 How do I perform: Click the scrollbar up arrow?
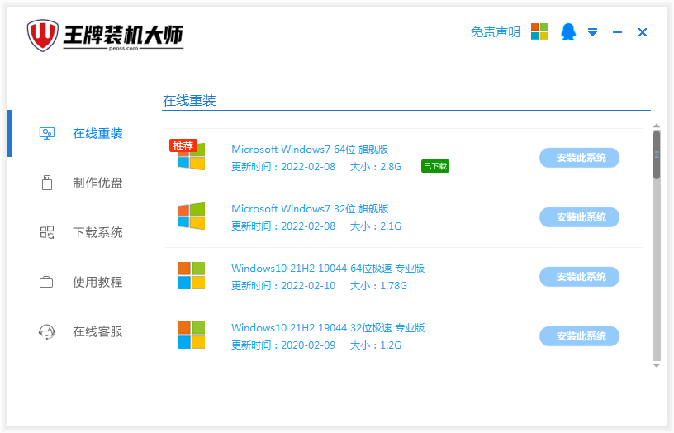(657, 126)
